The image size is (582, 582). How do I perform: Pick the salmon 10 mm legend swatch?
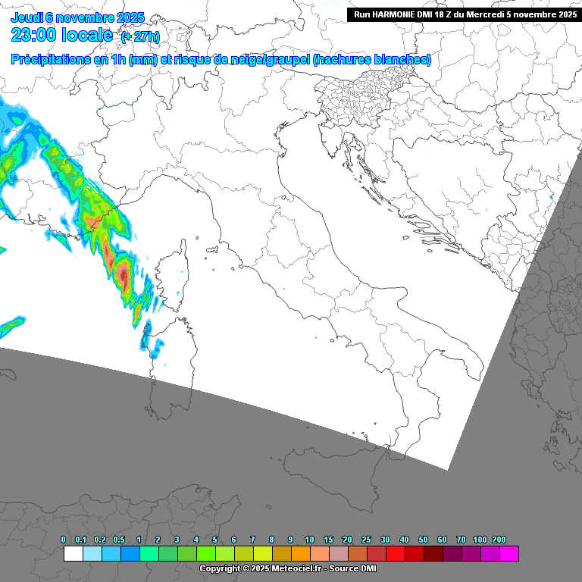[320, 554]
